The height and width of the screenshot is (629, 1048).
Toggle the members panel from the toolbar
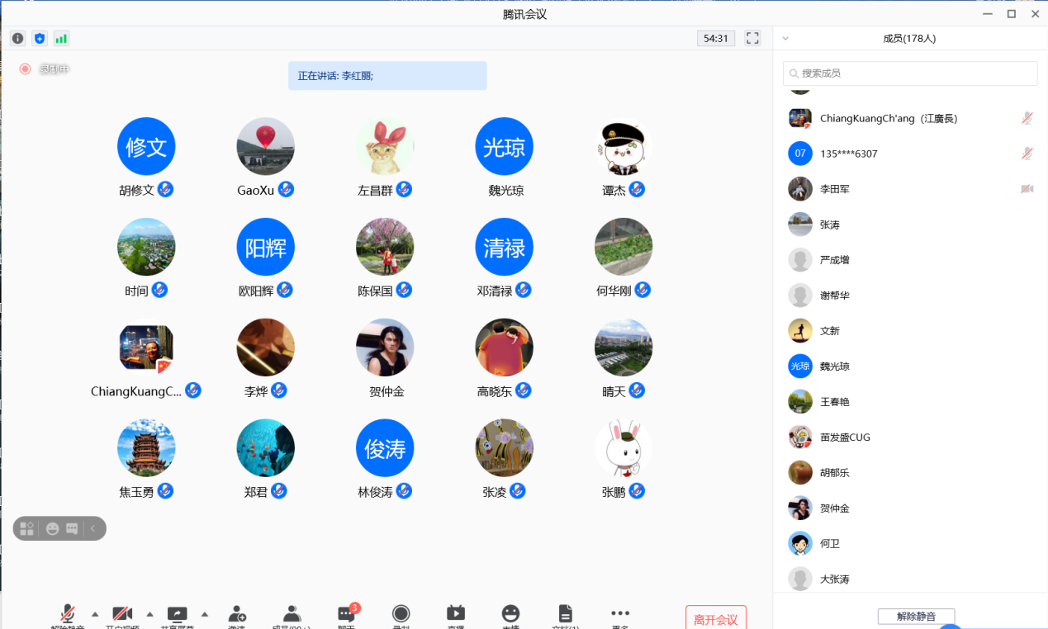pos(292,614)
